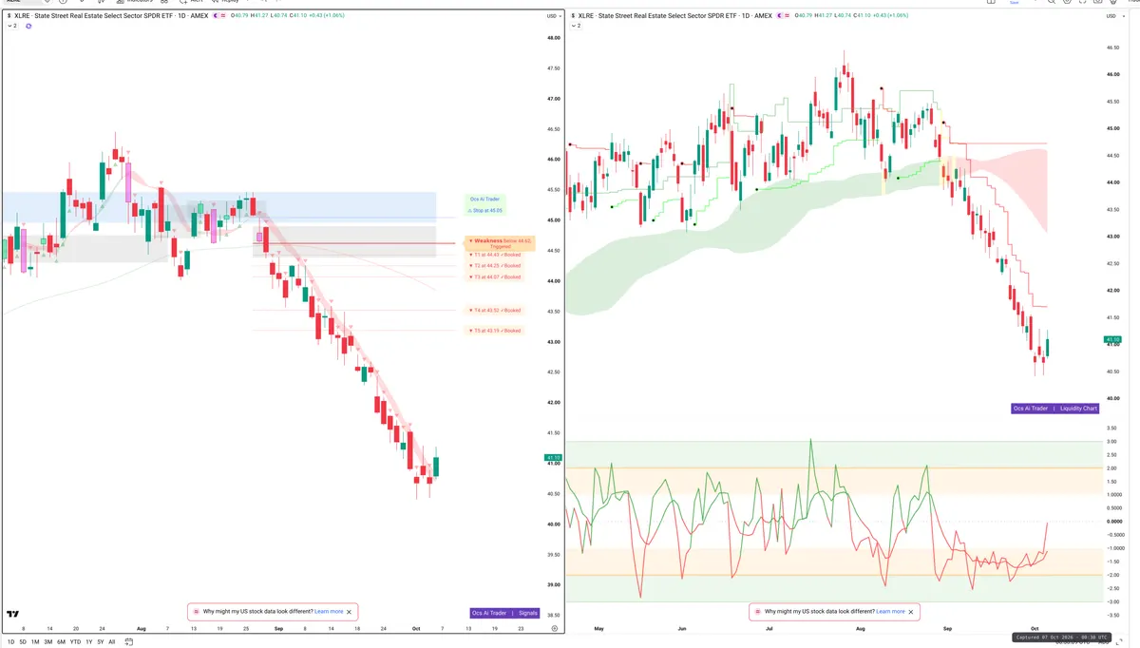This screenshot has width=1140, height=648.
Task: Click time axis settings icon in left chart
Action: pos(553,629)
